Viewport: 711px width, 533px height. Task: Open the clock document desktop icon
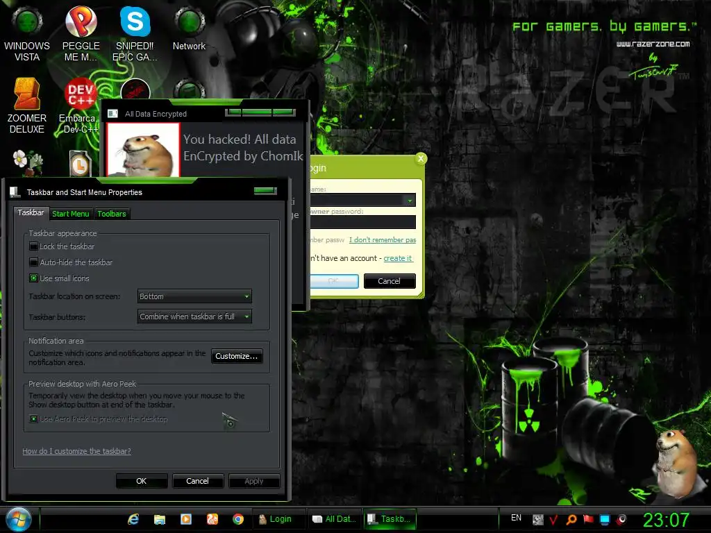click(x=81, y=162)
